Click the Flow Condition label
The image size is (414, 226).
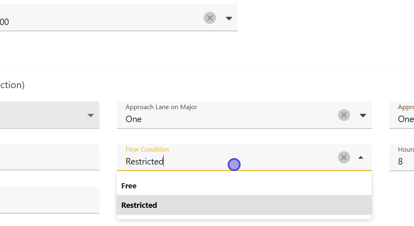coord(147,150)
